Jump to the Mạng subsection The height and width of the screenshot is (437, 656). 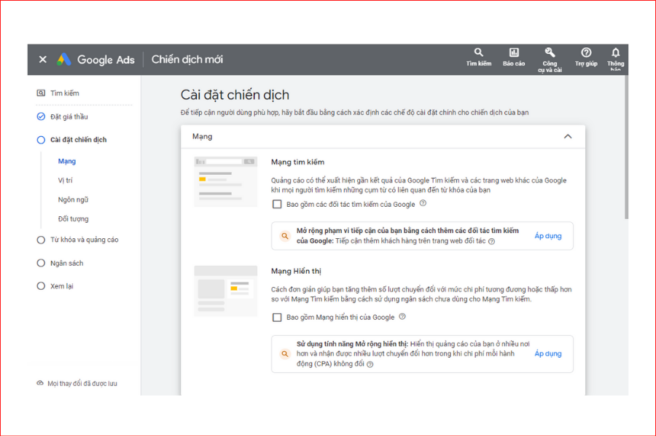pyautogui.click(x=67, y=161)
